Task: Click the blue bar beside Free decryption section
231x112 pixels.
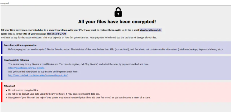Action: 2,48
